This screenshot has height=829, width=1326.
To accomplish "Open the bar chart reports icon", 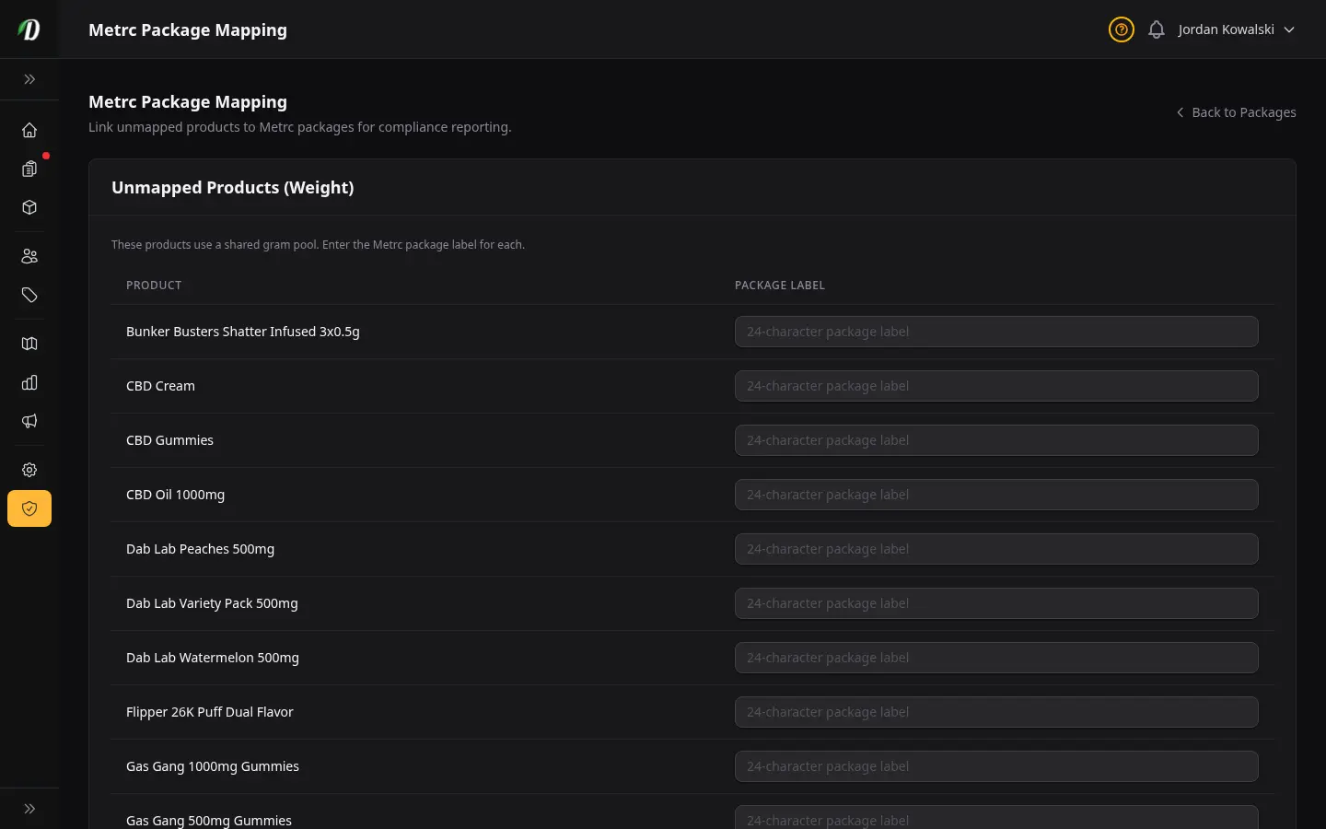I will (29, 382).
